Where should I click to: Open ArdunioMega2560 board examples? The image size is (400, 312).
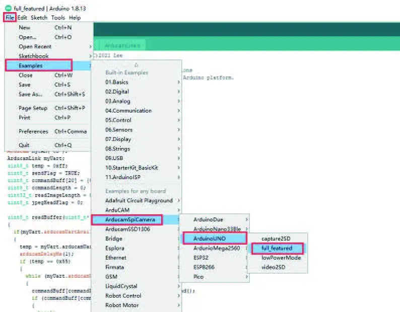[x=214, y=248]
